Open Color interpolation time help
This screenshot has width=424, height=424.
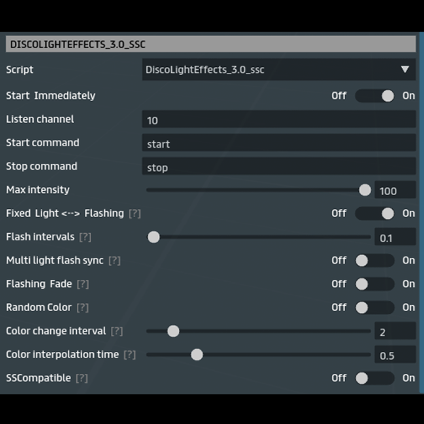129,355
